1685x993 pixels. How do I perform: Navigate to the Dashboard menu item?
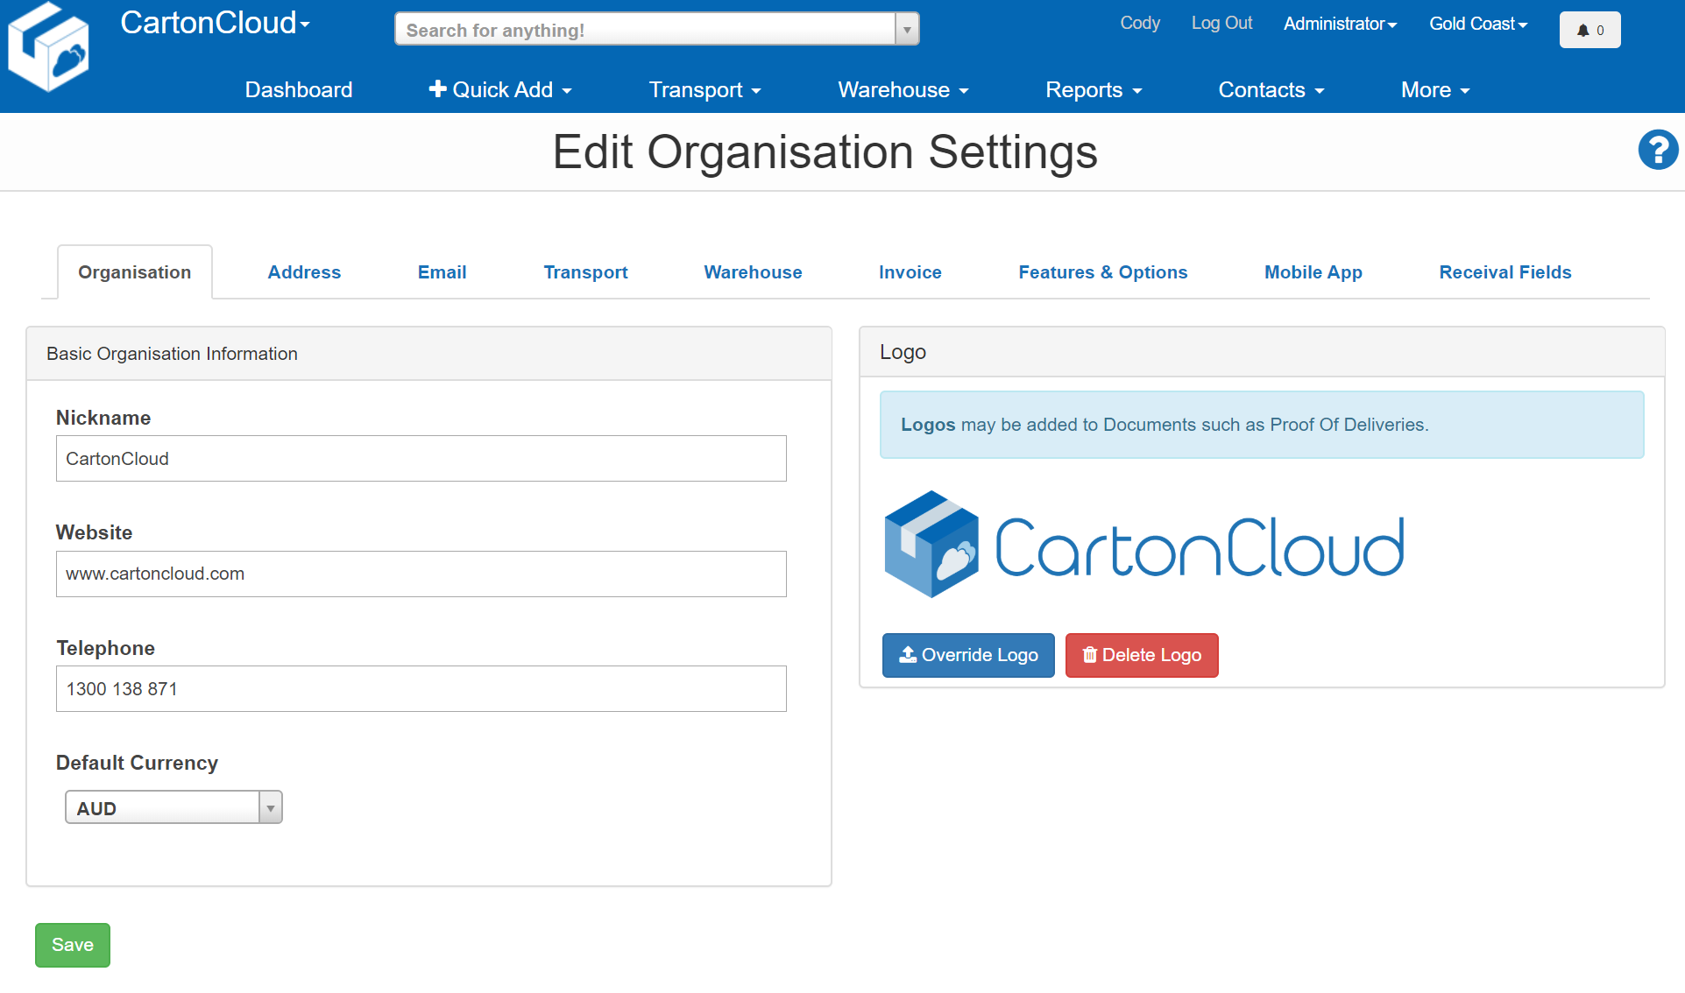pyautogui.click(x=298, y=89)
